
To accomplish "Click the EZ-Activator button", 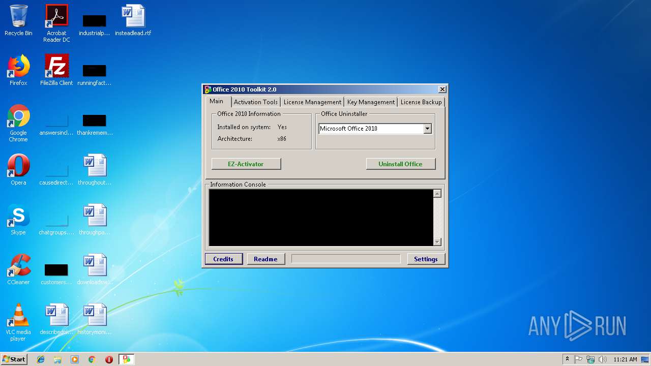I will pos(246,164).
